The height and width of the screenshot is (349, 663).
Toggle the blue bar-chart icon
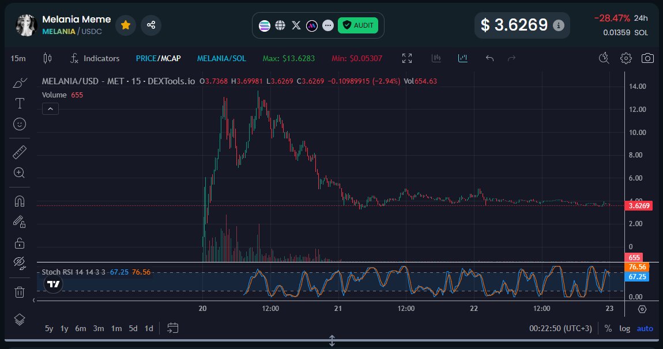[463, 58]
